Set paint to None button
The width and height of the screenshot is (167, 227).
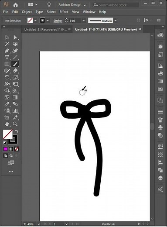pyautogui.click(x=17, y=149)
